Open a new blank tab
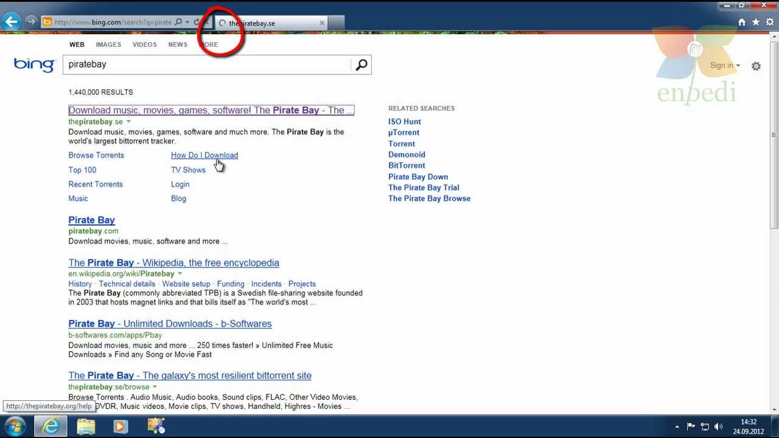The image size is (779, 438). point(337,23)
